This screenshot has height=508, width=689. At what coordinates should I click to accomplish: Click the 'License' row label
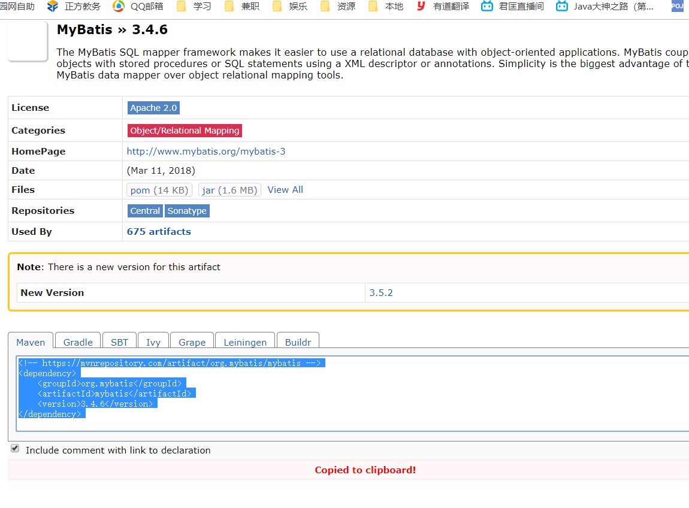coord(31,108)
